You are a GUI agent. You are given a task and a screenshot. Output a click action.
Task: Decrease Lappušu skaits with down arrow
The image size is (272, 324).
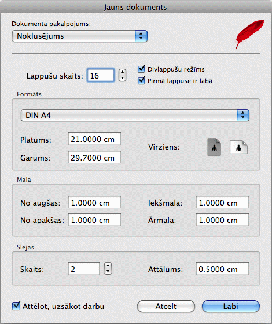[122, 78]
